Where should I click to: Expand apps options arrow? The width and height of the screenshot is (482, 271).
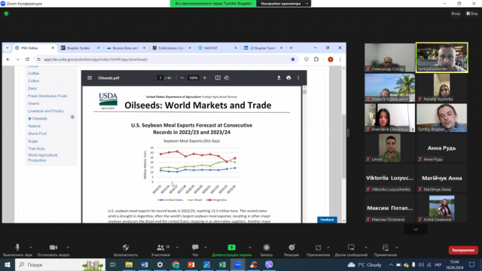328,248
